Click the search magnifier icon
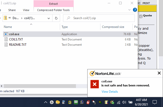Image resolution: width=163 pixels, height=107 pixels. point(68,18)
